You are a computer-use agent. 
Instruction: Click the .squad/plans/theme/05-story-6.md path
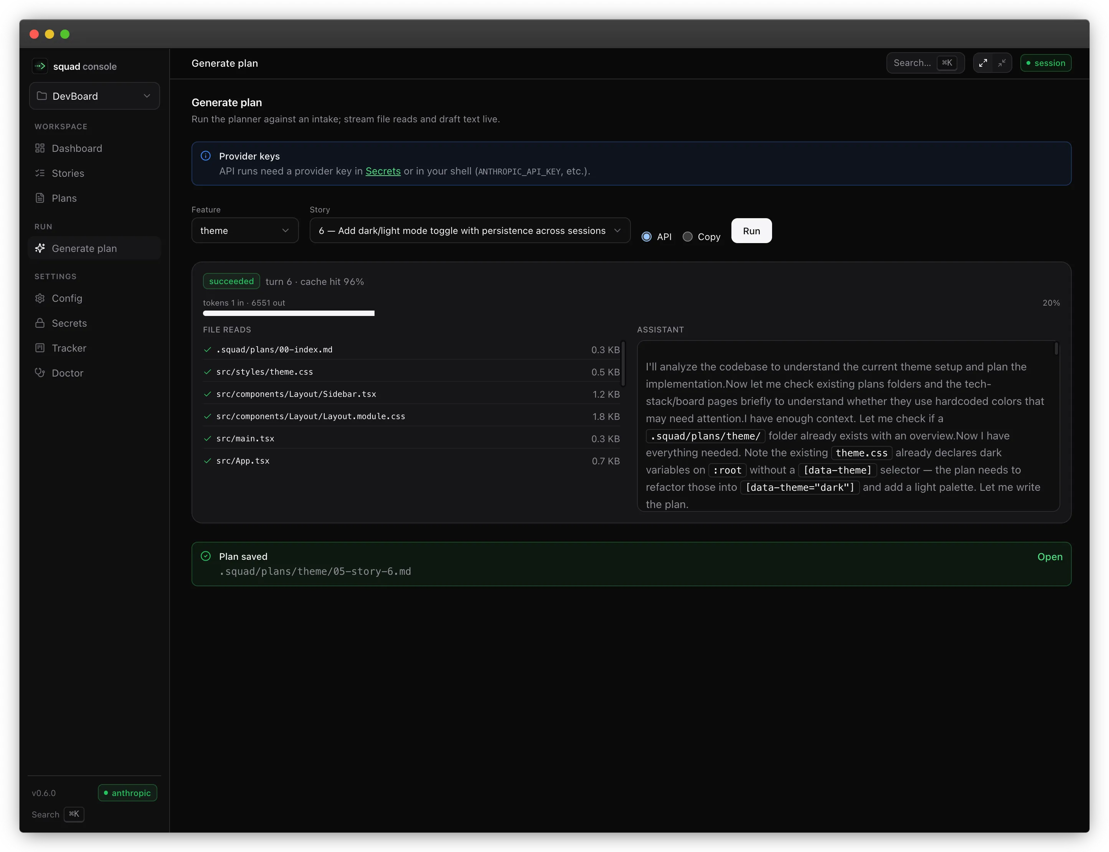(315, 572)
